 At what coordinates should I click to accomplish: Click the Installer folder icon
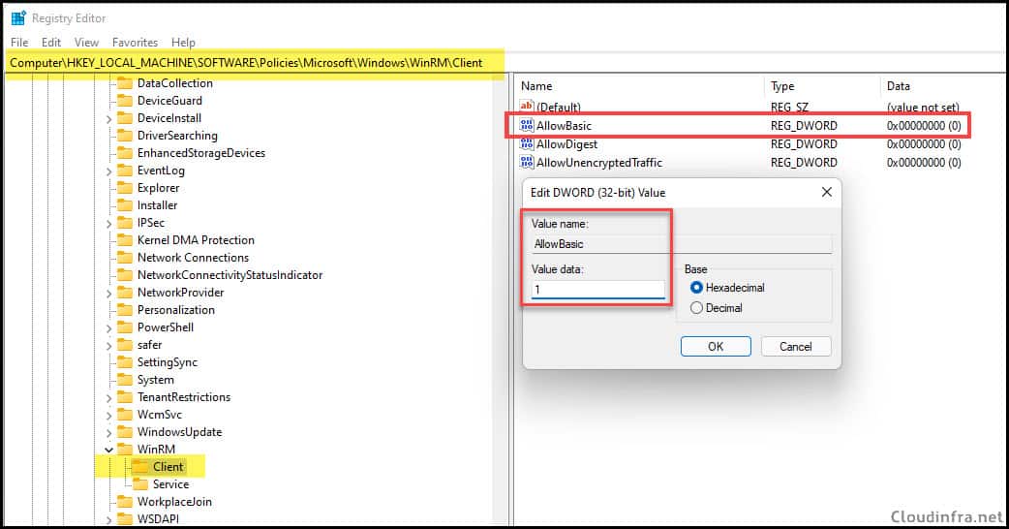[125, 204]
